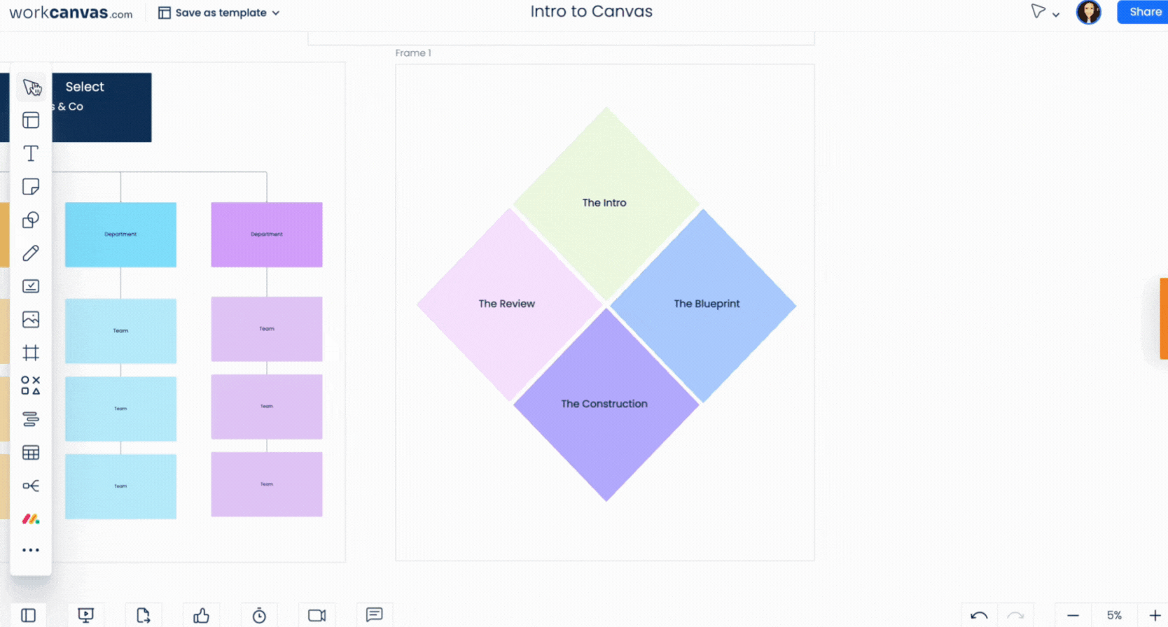This screenshot has width=1168, height=627.
Task: Toggle the left side panel
Action: coord(29,615)
